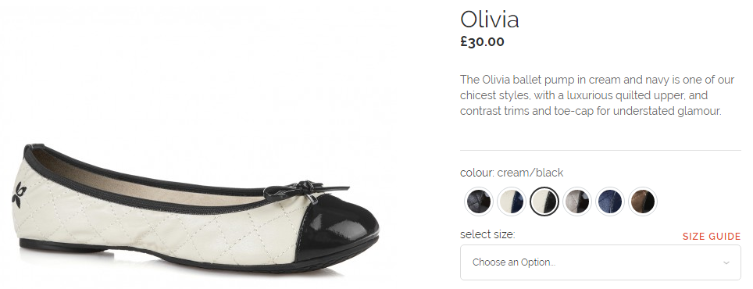Pick the grey and black colour swatch
Viewport: 753px width, 289px height.
tap(576, 202)
